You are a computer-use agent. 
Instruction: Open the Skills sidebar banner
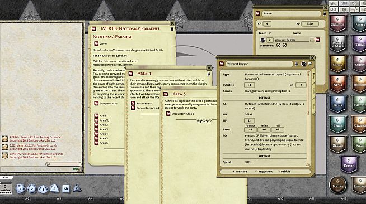point(337,144)
